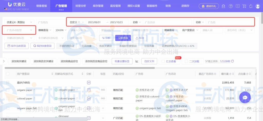Click the horizontal table scrollbar
Screen dimensions: 263x121
[80, 68]
